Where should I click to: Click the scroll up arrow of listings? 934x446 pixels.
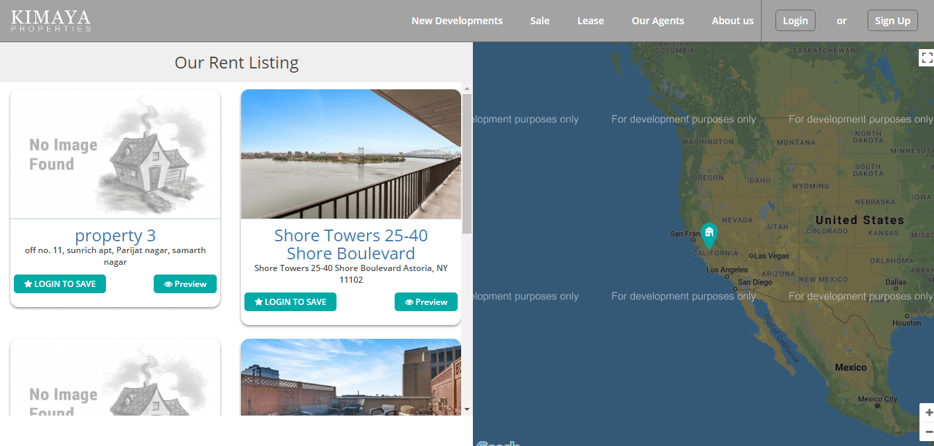(467, 89)
